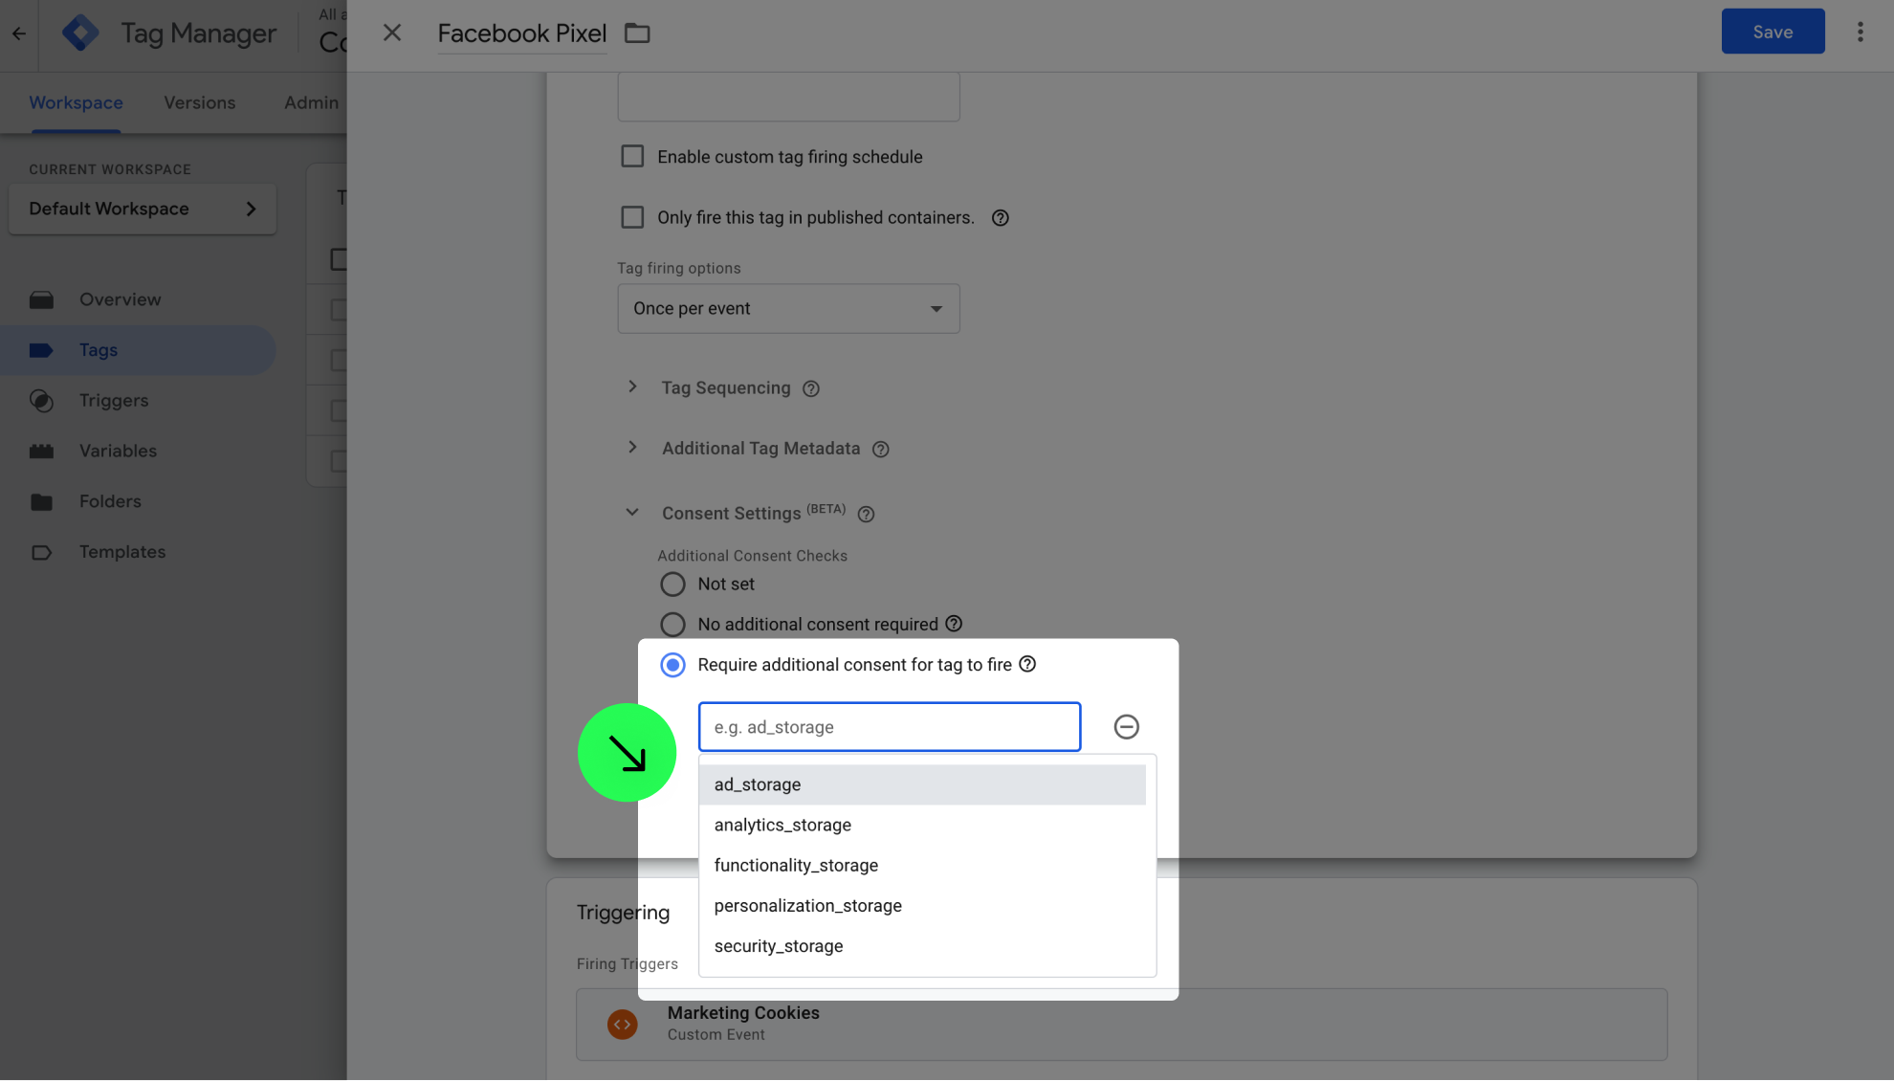1894x1081 pixels.
Task: Click the Overview sidebar icon
Action: [x=41, y=299]
